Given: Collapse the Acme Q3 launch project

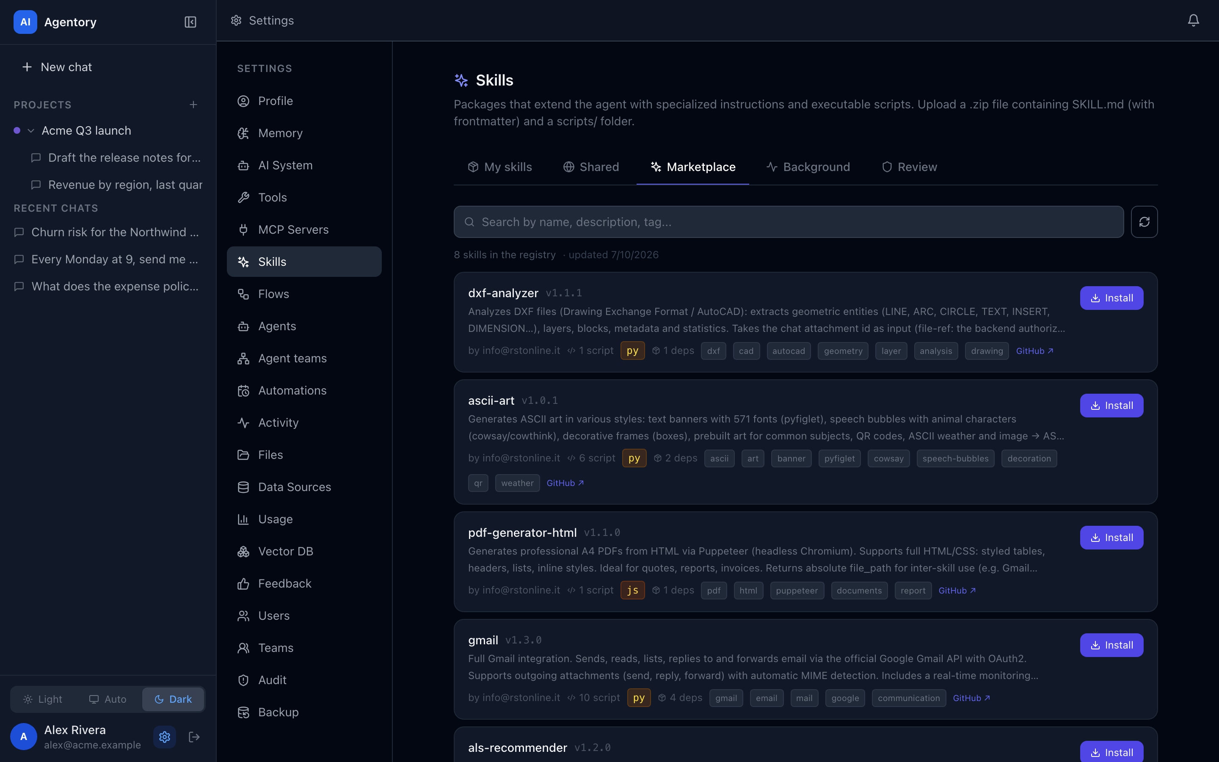Looking at the screenshot, I should (31, 130).
